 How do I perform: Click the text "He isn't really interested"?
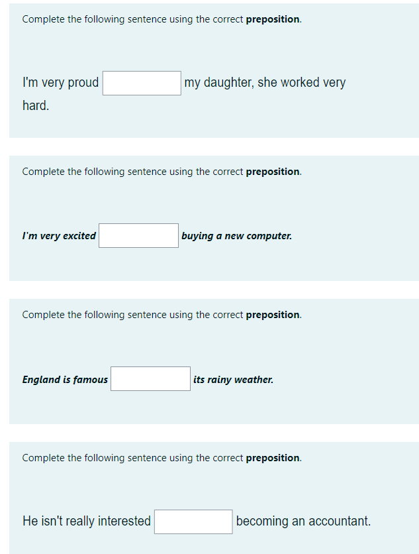[87, 521]
